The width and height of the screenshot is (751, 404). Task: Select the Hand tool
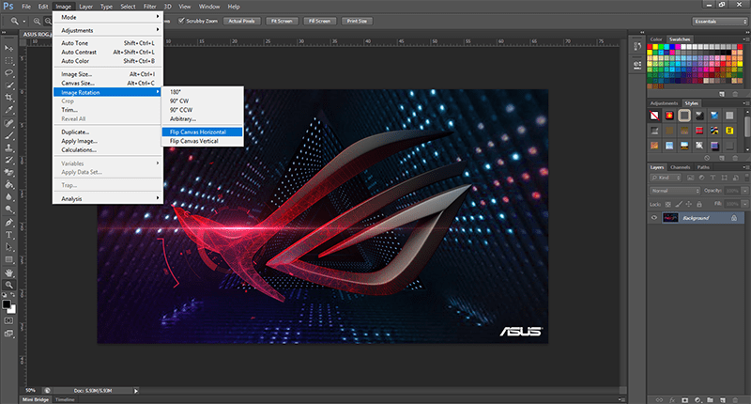(9, 272)
